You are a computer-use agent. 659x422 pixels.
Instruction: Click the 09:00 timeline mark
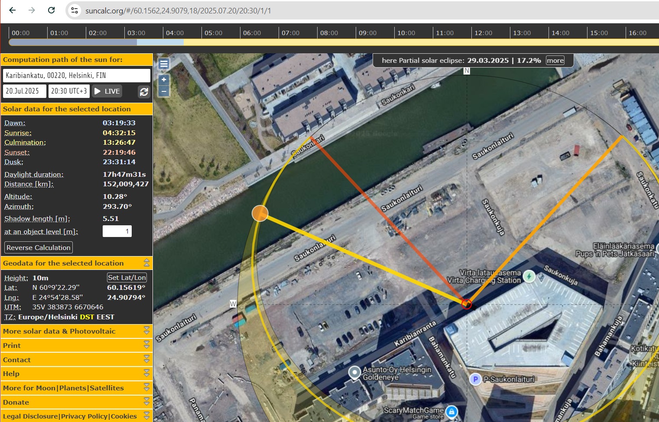(367, 33)
